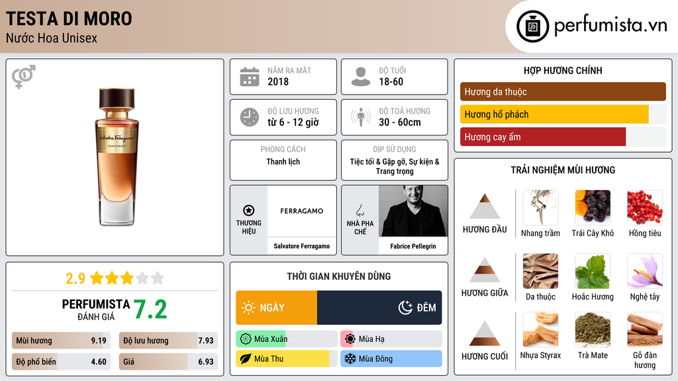The image size is (678, 381).
Task: Click the Mùa Xuân season bar
Action: click(286, 339)
